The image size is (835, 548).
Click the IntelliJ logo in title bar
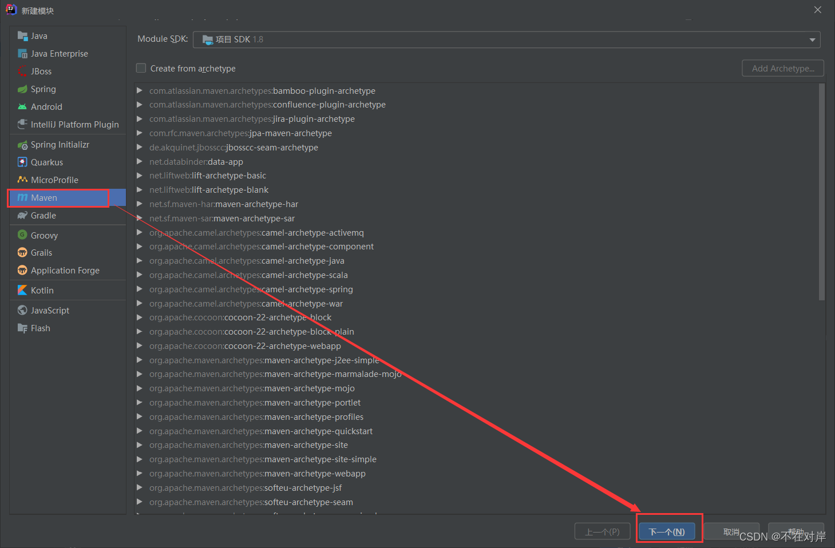(x=11, y=10)
